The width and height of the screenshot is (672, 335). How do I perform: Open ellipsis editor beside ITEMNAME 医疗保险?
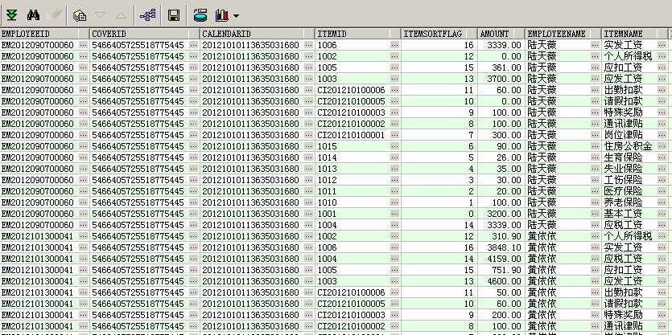pyautogui.click(x=662, y=191)
